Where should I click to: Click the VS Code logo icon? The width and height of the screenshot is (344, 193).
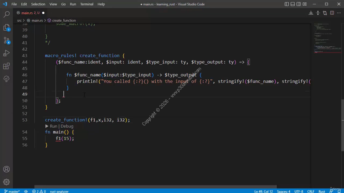[x=5, y=4]
